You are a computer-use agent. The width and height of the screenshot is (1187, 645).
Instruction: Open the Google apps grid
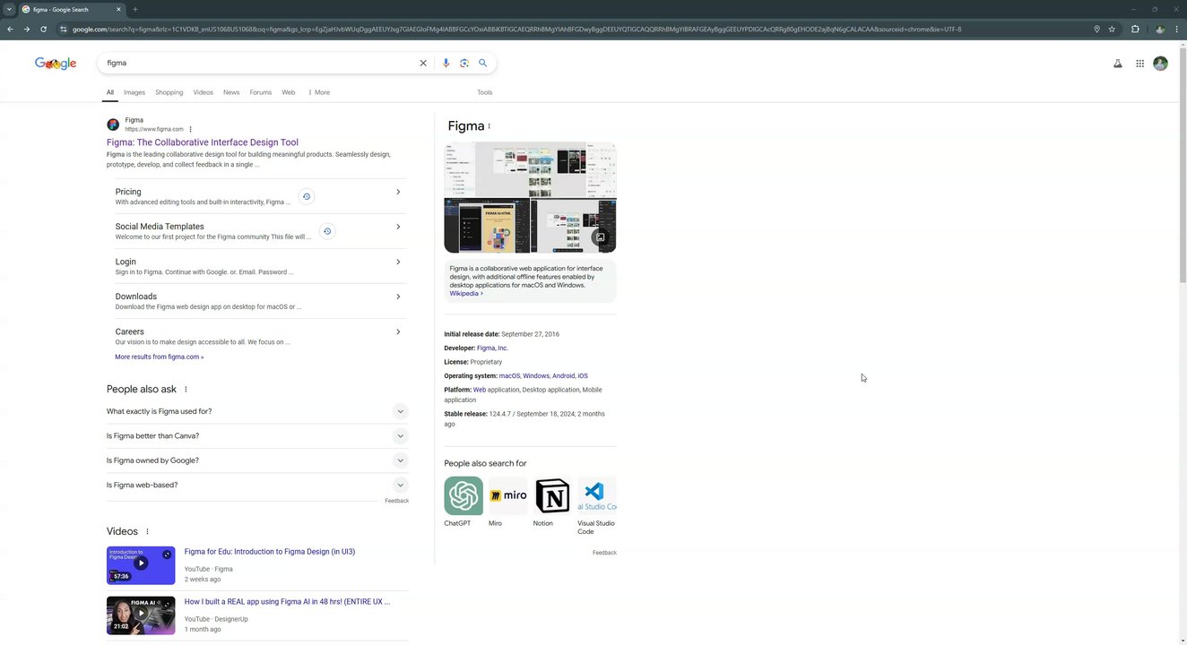click(1139, 64)
